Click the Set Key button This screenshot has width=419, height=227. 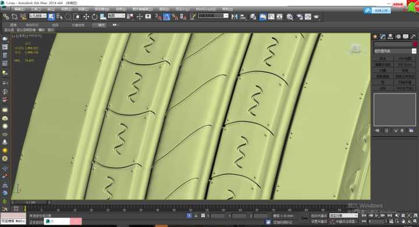pos(318,221)
